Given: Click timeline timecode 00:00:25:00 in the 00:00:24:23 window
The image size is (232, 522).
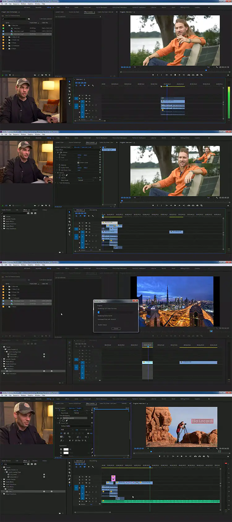Looking at the screenshot, I should click(80, 83).
